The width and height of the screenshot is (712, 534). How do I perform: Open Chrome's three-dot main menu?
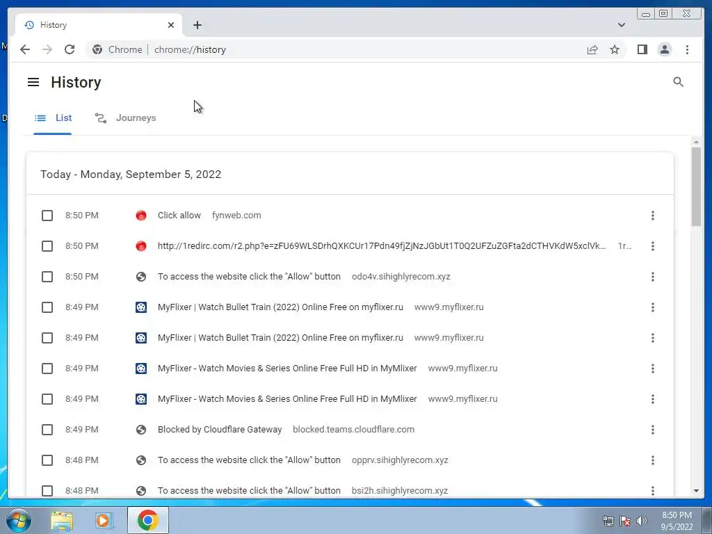coord(687,49)
